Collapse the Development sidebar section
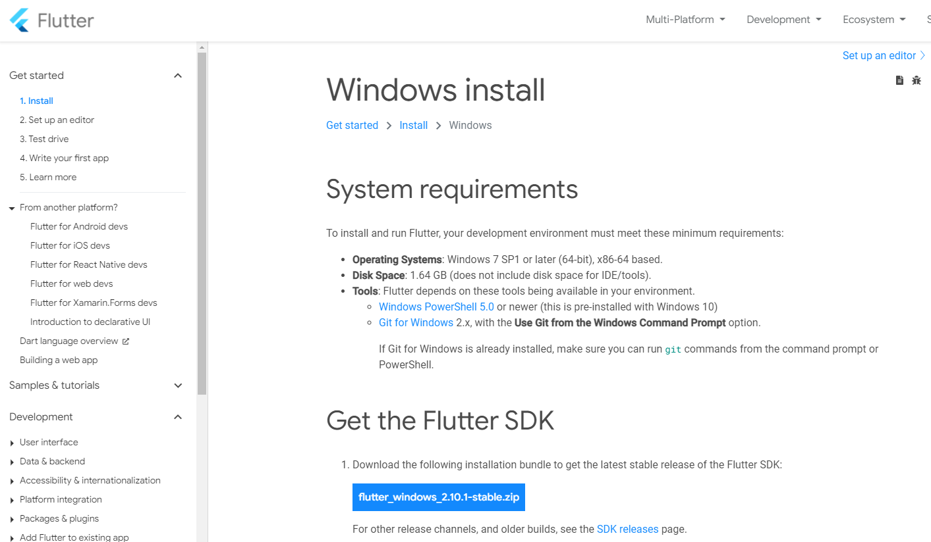 tap(178, 417)
